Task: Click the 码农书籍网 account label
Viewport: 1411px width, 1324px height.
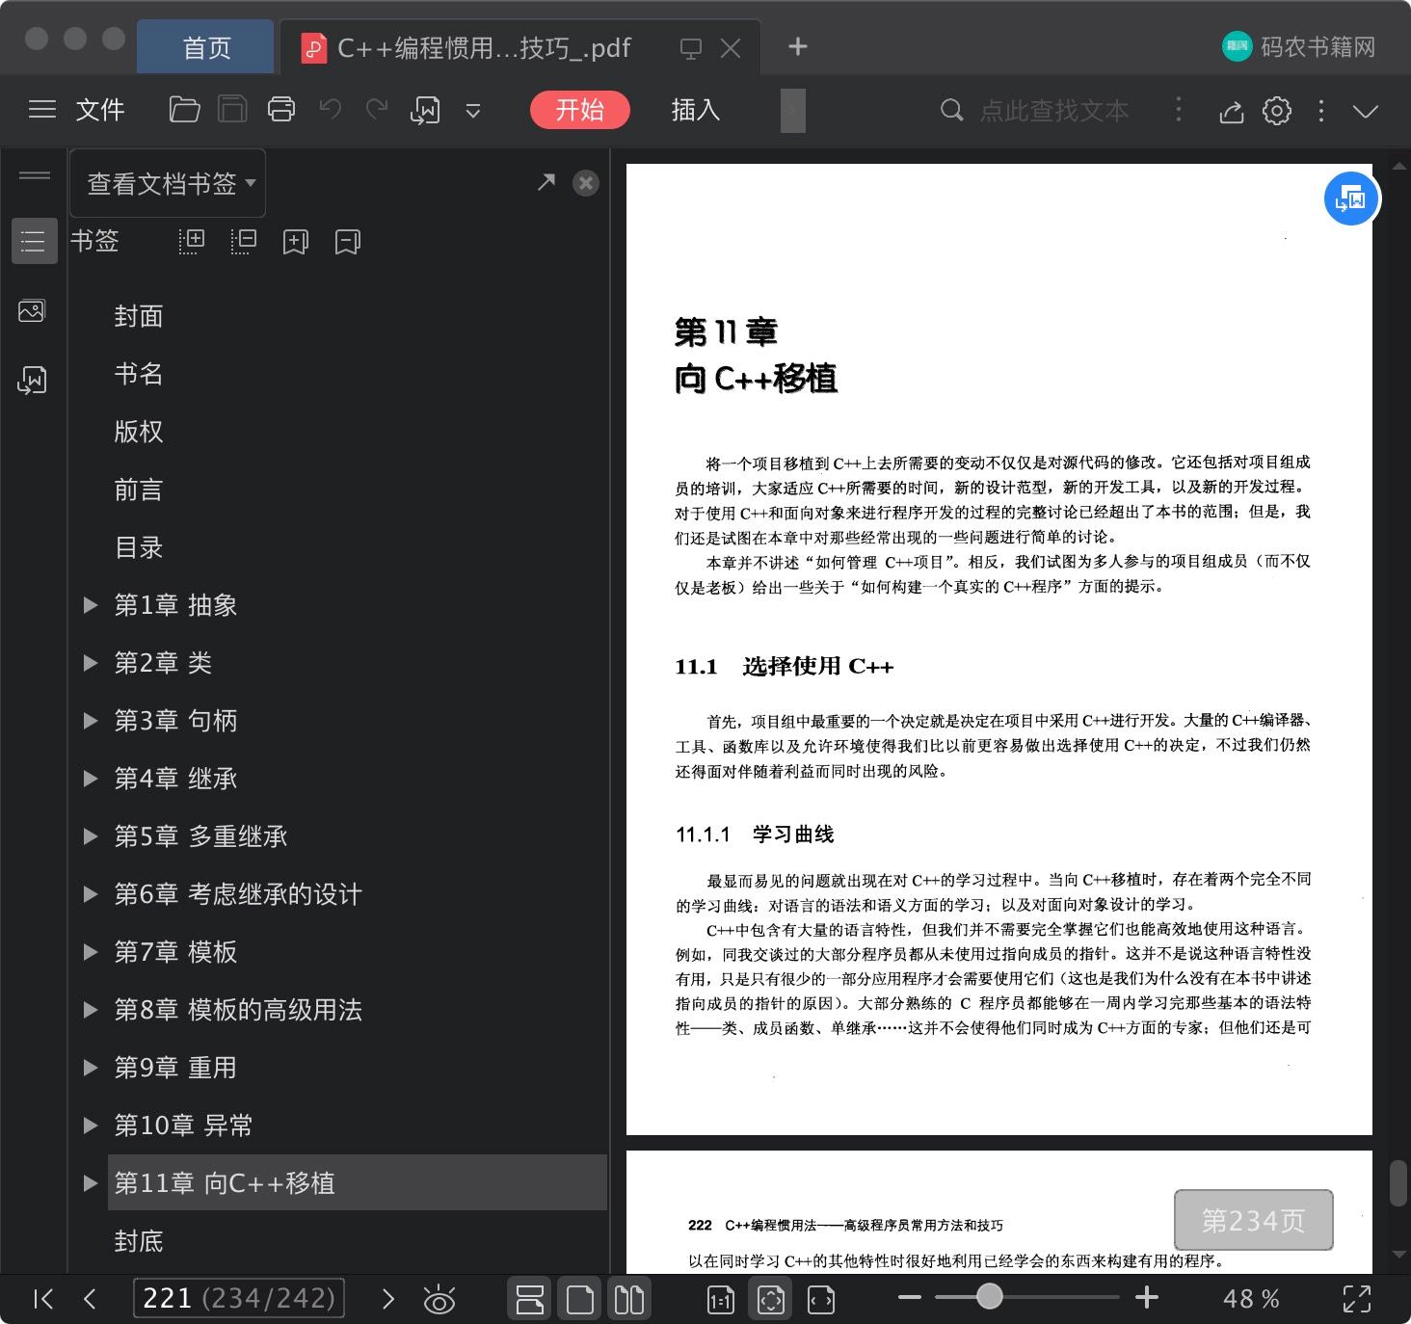Action: [x=1300, y=46]
